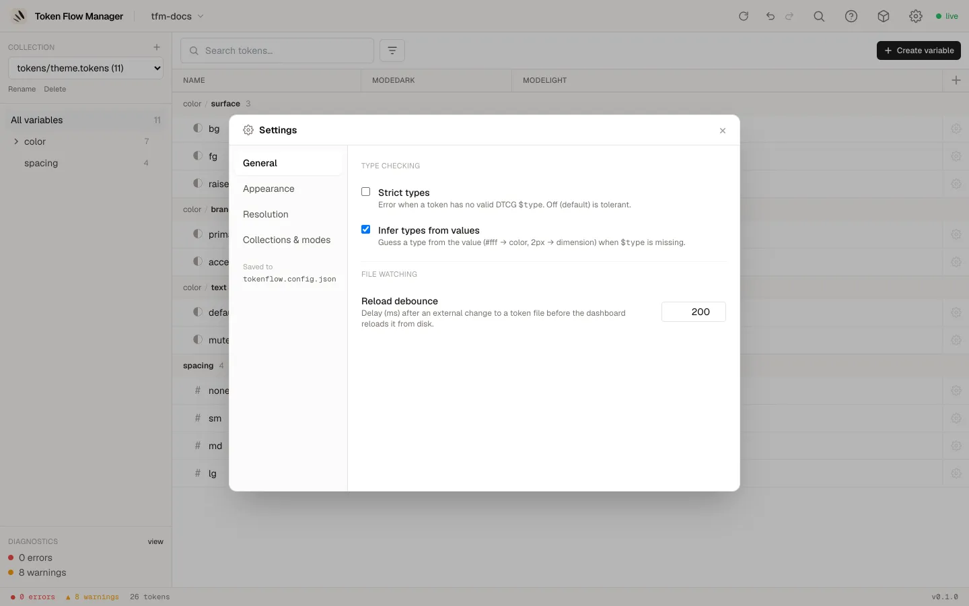Screen dimensions: 969x606
Task: Open the Collections & modes tab
Action: pos(288,240)
